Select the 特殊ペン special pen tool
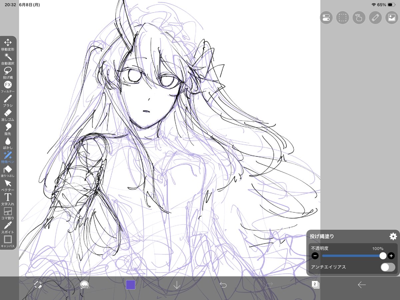 pyautogui.click(x=8, y=157)
